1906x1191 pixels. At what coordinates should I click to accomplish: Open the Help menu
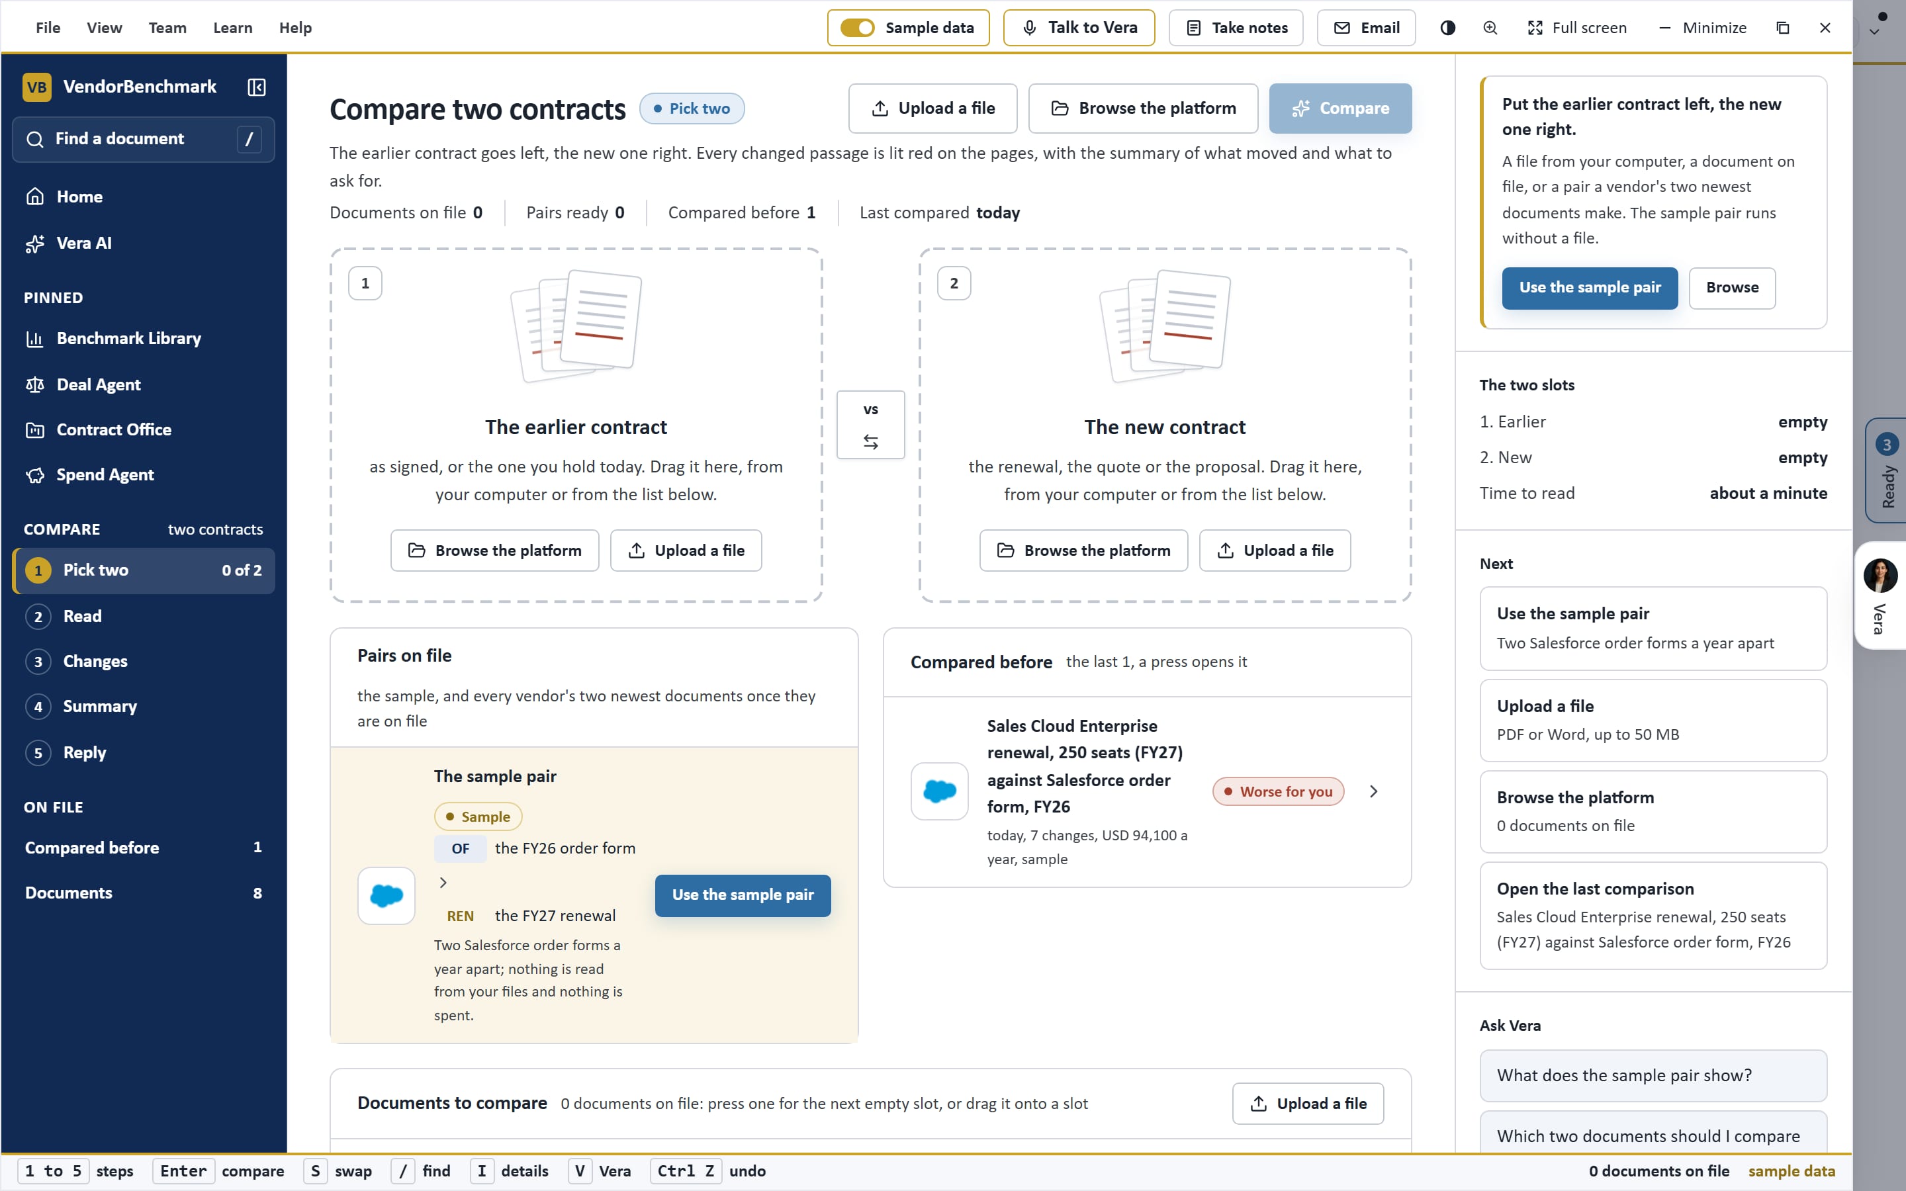(x=295, y=28)
